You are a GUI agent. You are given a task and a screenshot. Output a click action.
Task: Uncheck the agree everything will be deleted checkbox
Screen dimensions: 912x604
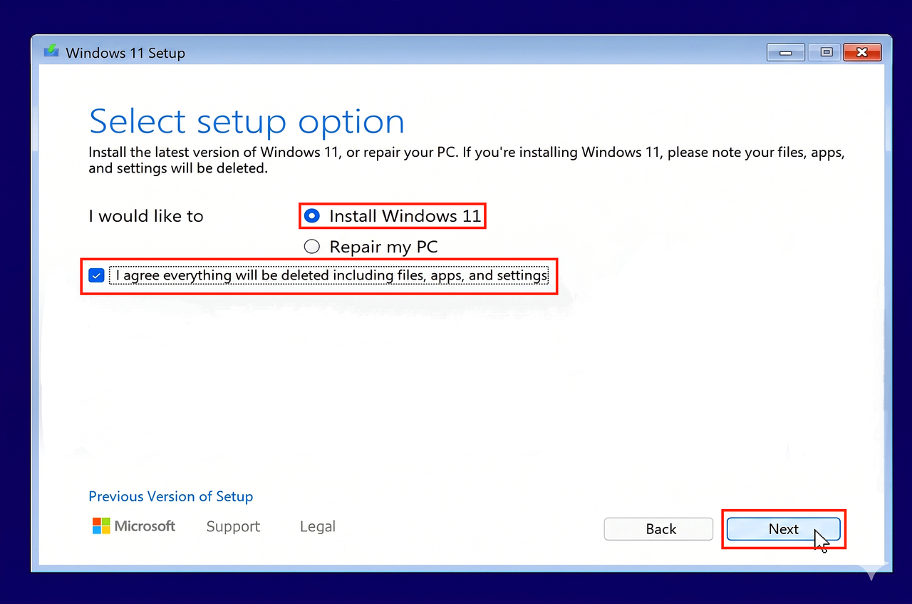coord(96,275)
